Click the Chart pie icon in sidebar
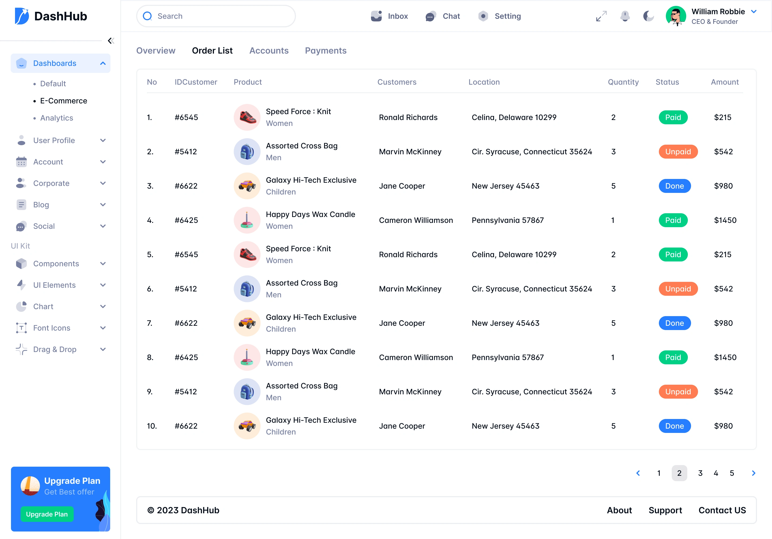The height and width of the screenshot is (539, 772). [21, 306]
